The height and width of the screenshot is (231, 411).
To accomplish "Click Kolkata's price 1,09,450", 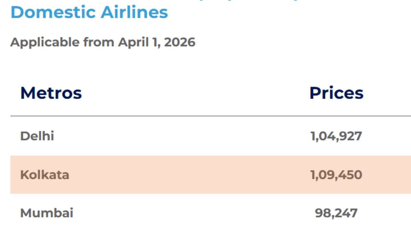I will (336, 175).
